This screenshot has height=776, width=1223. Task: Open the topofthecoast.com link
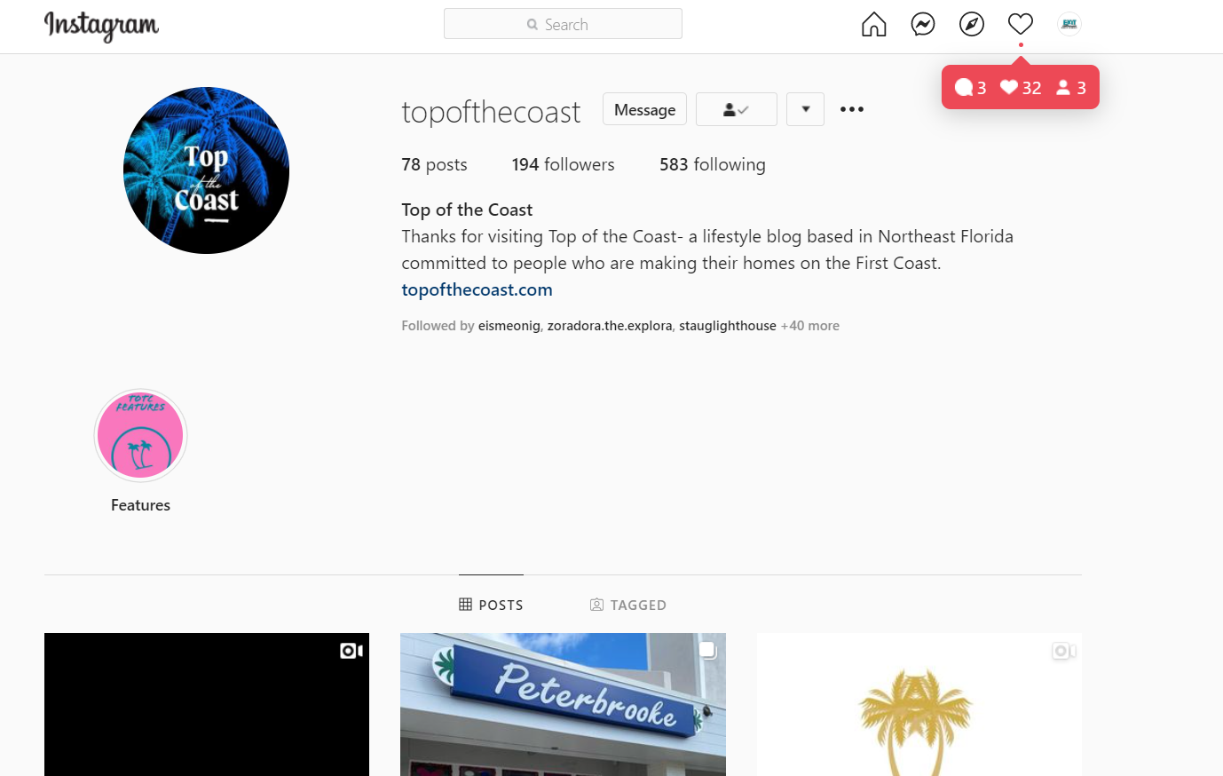pos(477,289)
